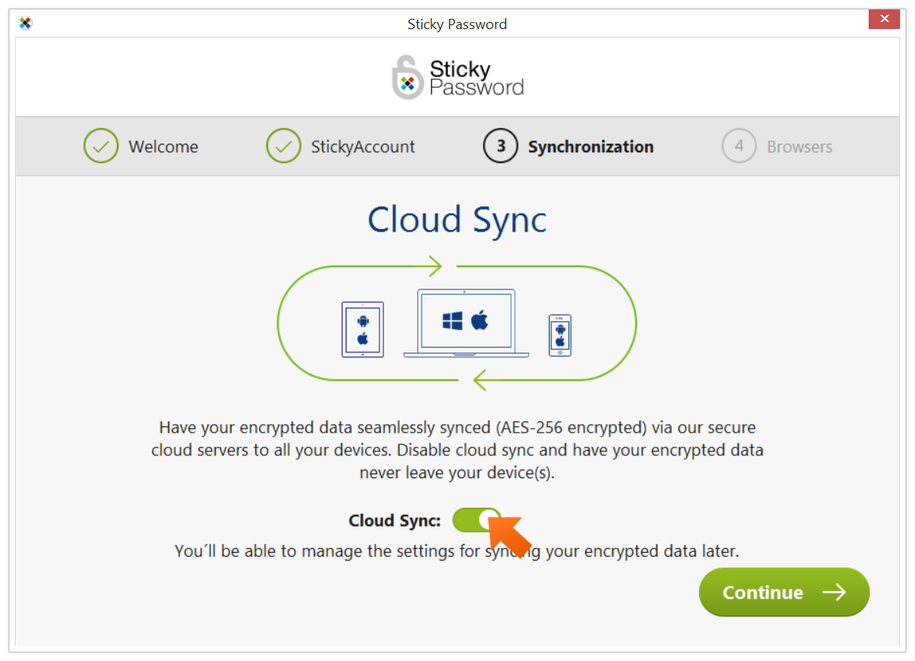
Task: Select the Synchronization step label
Action: [591, 147]
